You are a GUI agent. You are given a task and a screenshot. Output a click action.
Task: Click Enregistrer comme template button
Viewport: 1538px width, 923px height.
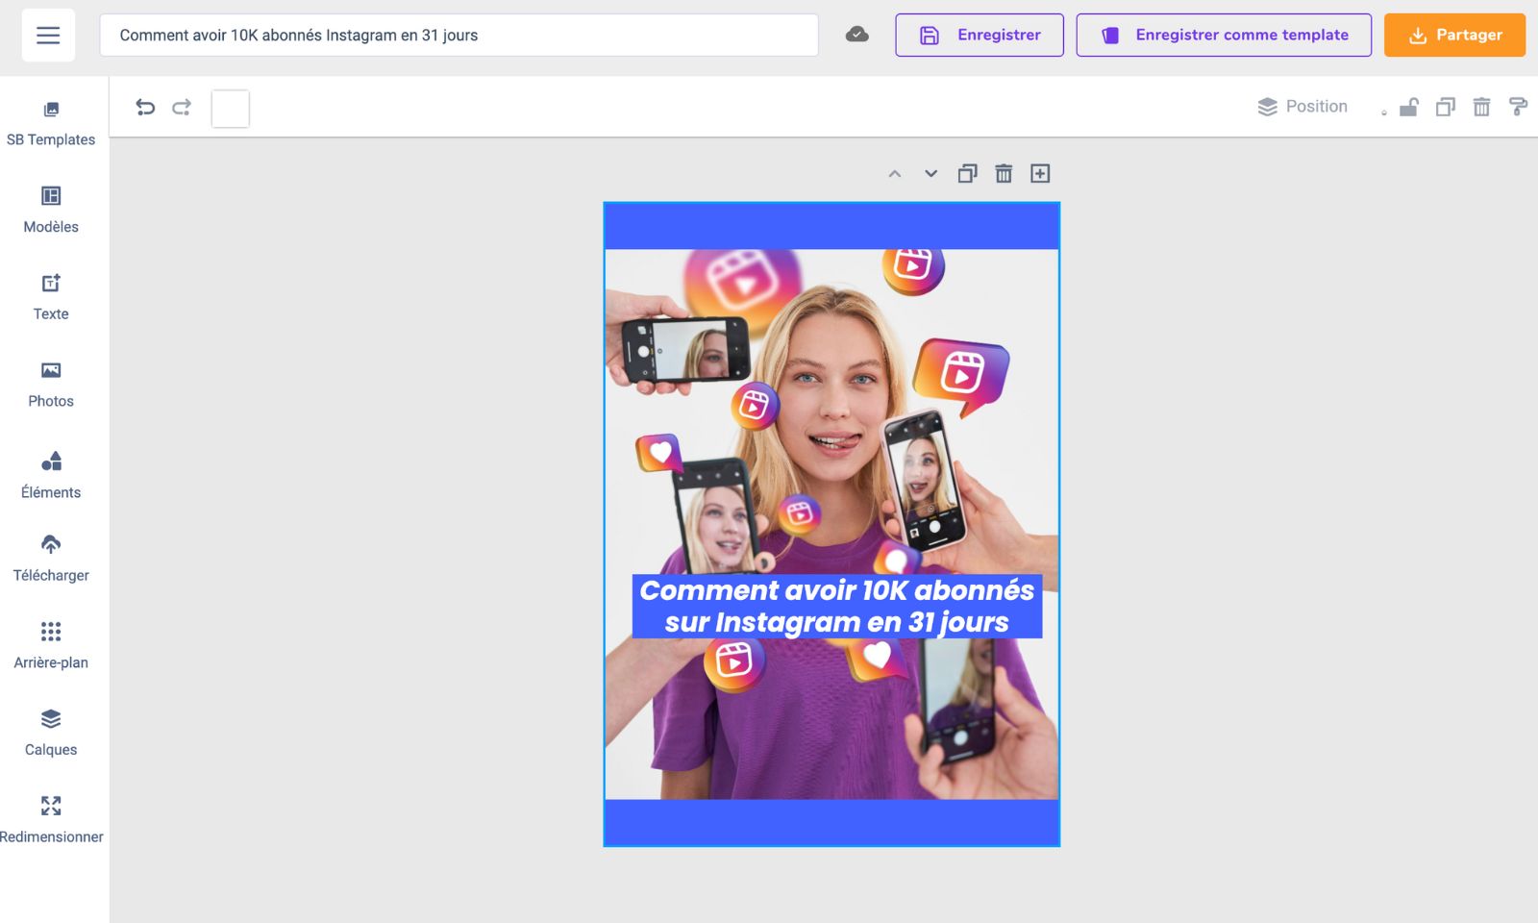click(1224, 36)
